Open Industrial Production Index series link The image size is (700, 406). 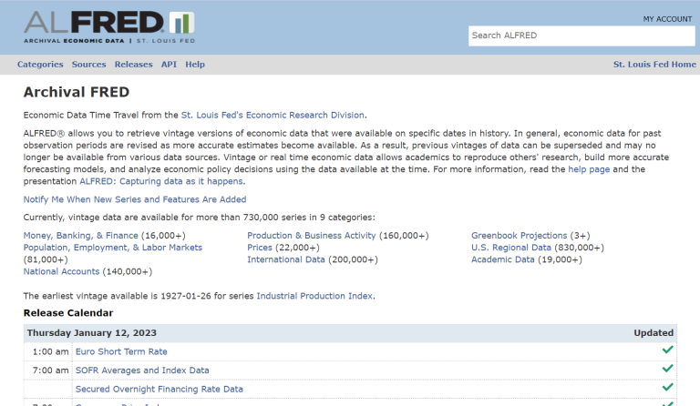(x=314, y=296)
